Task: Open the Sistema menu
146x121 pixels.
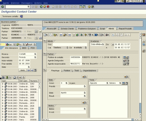Action: coord(38,3)
